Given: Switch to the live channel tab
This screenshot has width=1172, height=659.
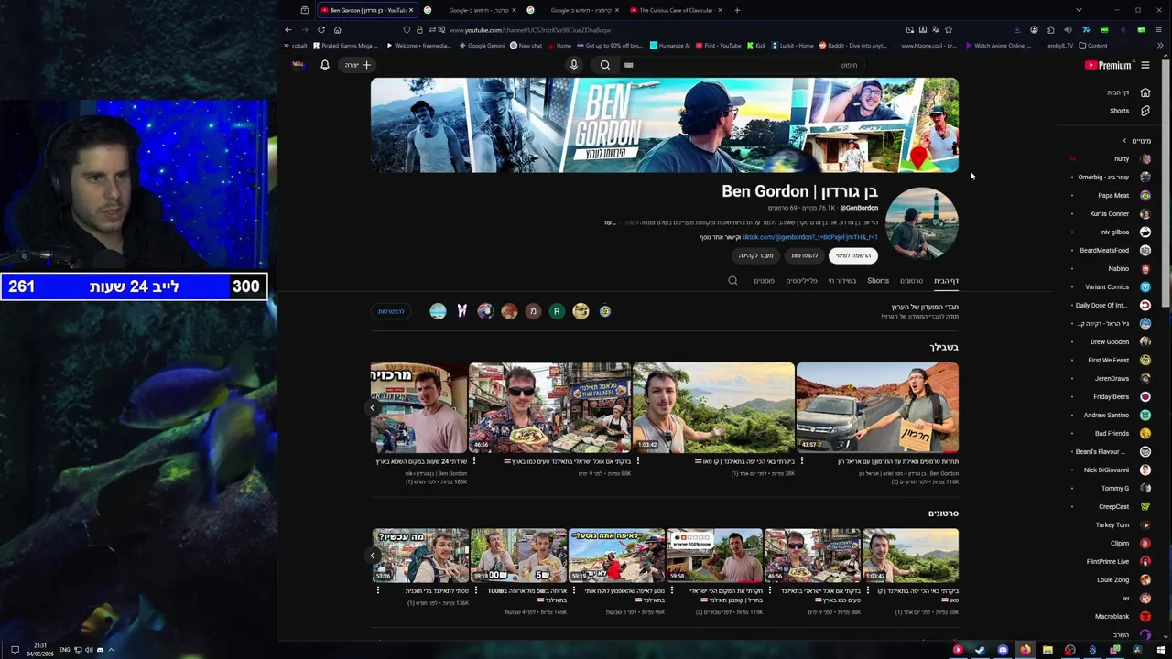Looking at the screenshot, I should [x=842, y=281].
